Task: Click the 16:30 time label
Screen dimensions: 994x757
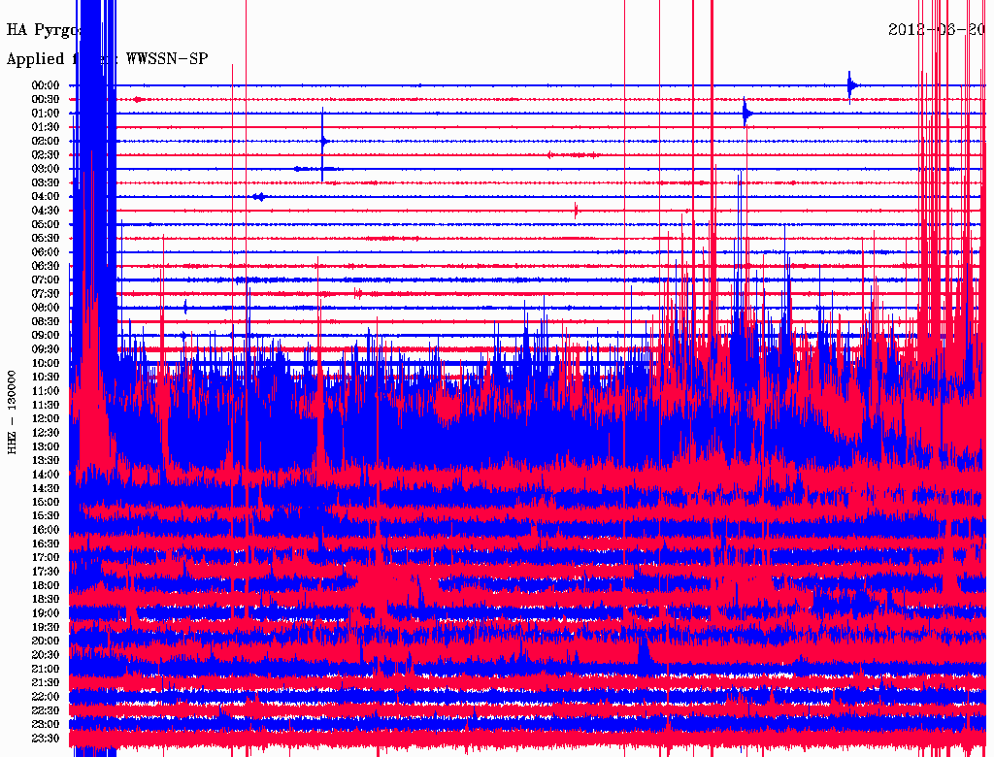Action: point(46,544)
